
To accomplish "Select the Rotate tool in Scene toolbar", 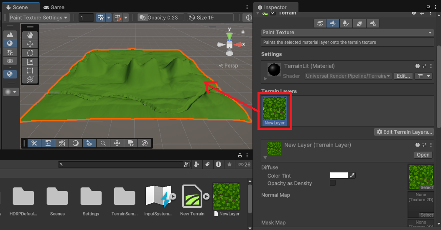I will [x=30, y=53].
